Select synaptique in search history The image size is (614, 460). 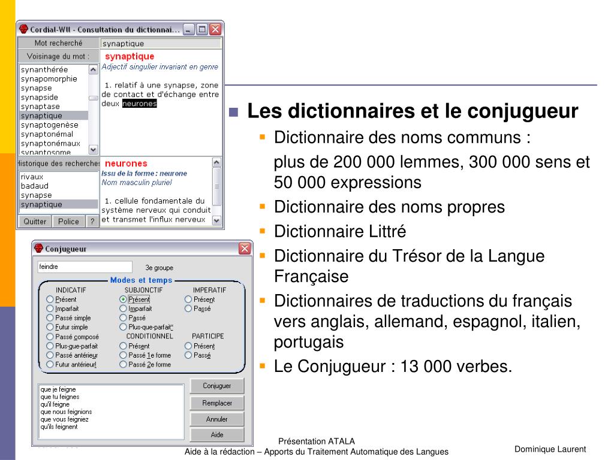(x=59, y=205)
